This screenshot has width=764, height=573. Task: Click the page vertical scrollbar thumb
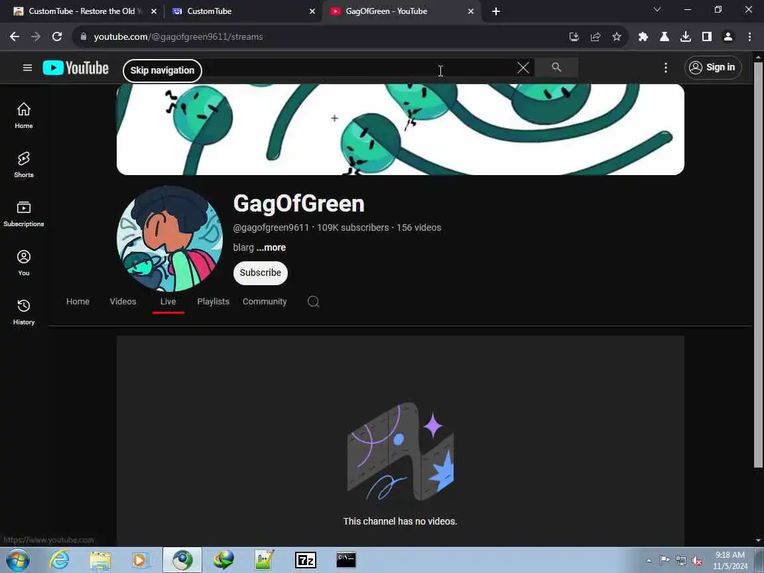(x=757, y=265)
